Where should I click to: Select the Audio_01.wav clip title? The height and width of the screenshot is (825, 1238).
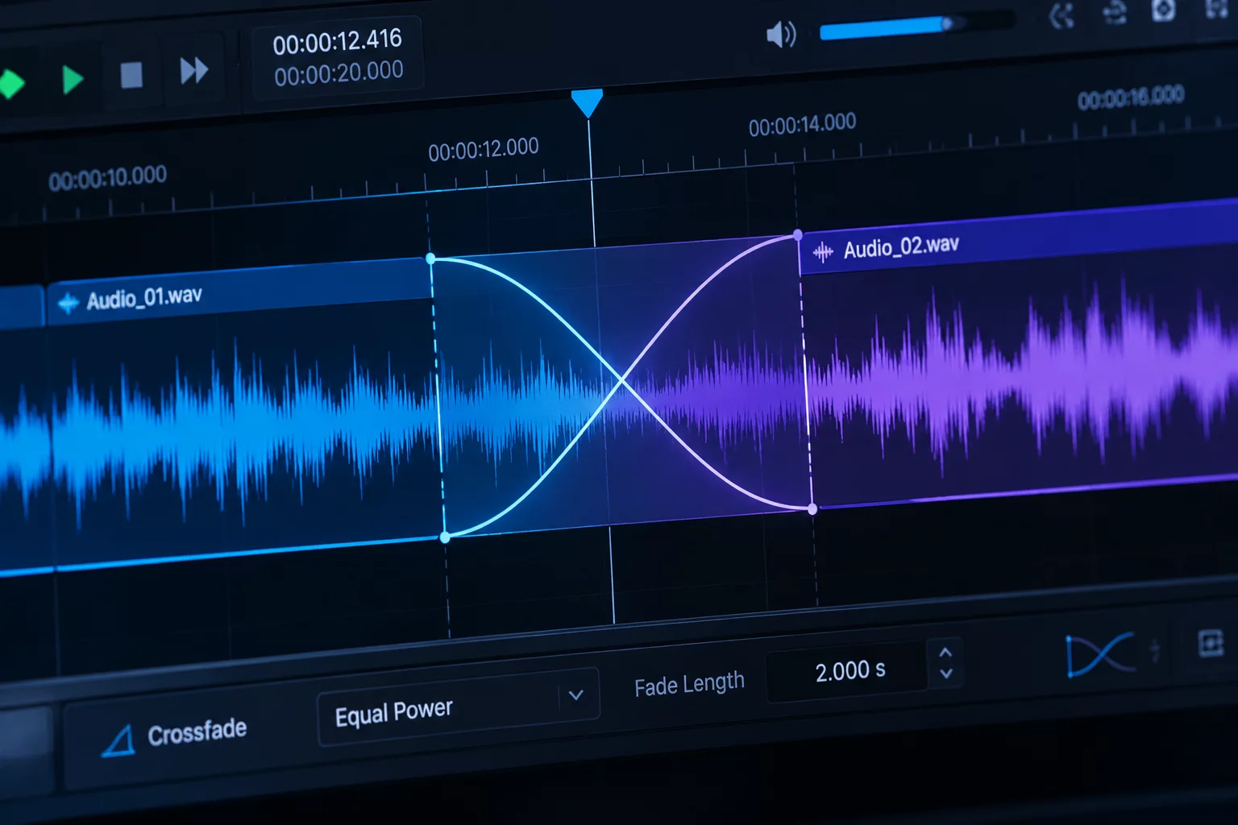click(144, 299)
